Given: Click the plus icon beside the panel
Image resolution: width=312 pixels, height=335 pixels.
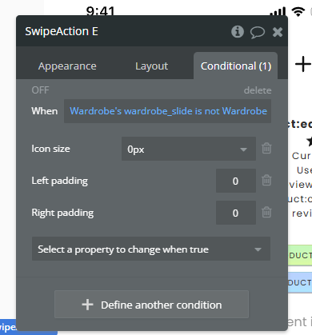Looking at the screenshot, I should coord(303,64).
